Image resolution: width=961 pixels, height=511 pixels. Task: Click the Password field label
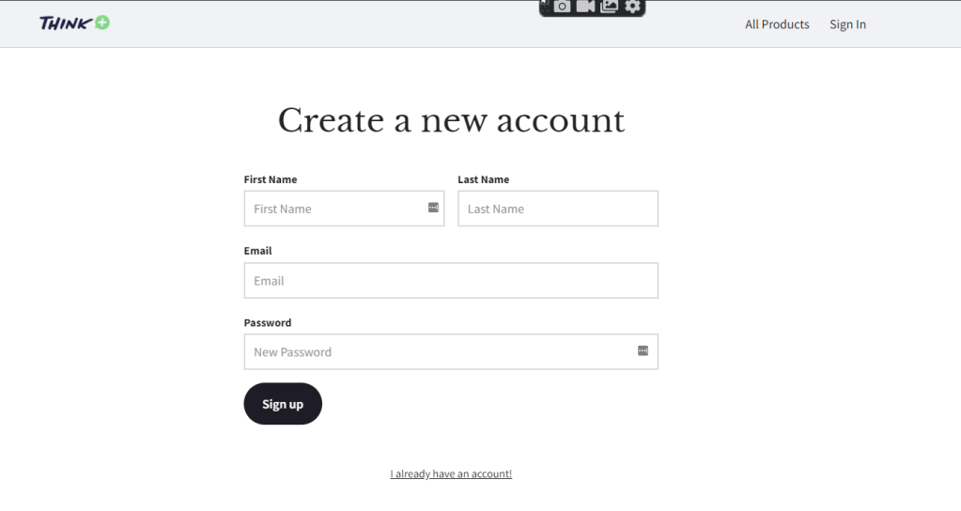click(268, 322)
